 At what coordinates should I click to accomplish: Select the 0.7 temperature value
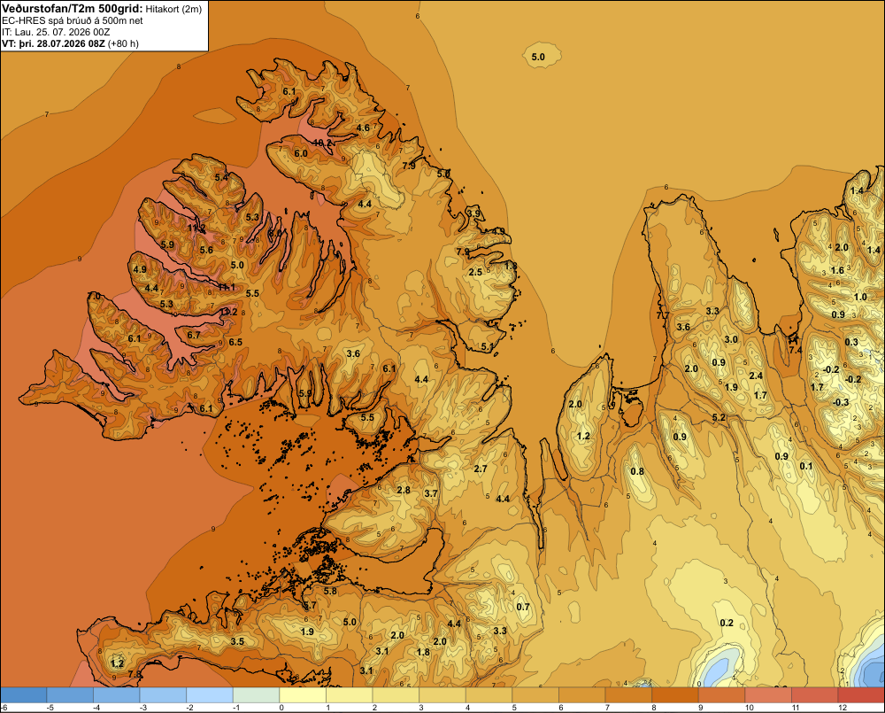523,607
